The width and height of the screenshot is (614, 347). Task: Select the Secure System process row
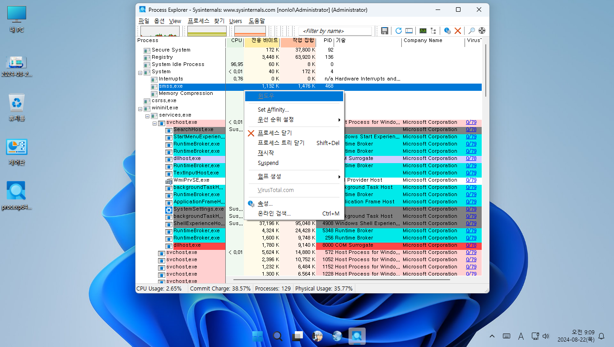click(309, 50)
